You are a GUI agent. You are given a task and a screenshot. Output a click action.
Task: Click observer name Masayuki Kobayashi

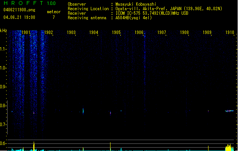pos(136,4)
